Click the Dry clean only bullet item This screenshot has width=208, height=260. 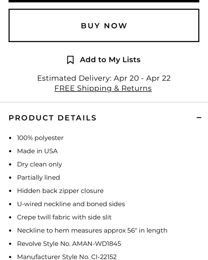point(39,164)
